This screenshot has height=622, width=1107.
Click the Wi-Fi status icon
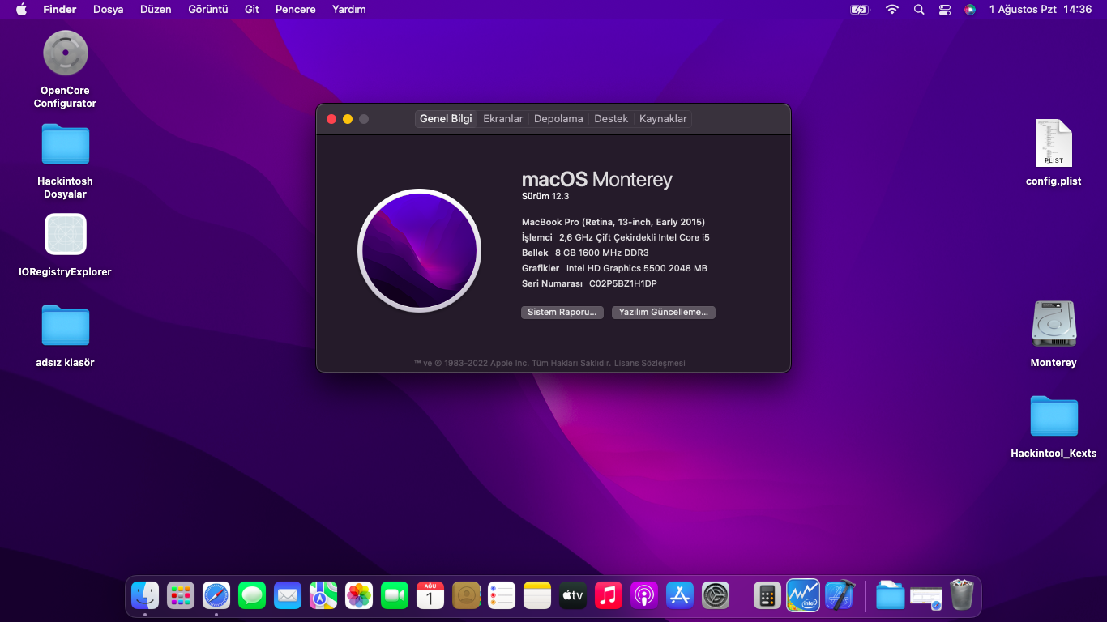tap(892, 10)
